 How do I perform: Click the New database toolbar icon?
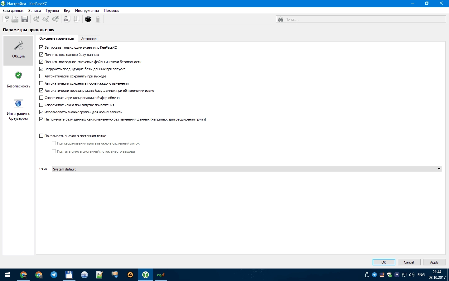[x=6, y=19]
